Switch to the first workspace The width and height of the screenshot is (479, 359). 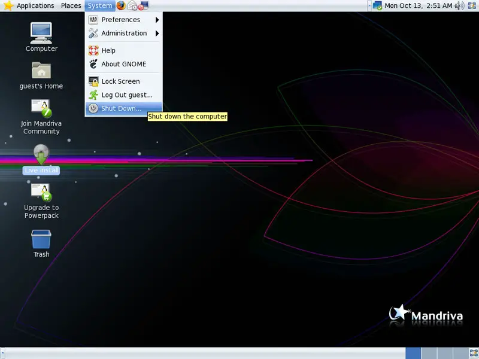click(x=413, y=353)
